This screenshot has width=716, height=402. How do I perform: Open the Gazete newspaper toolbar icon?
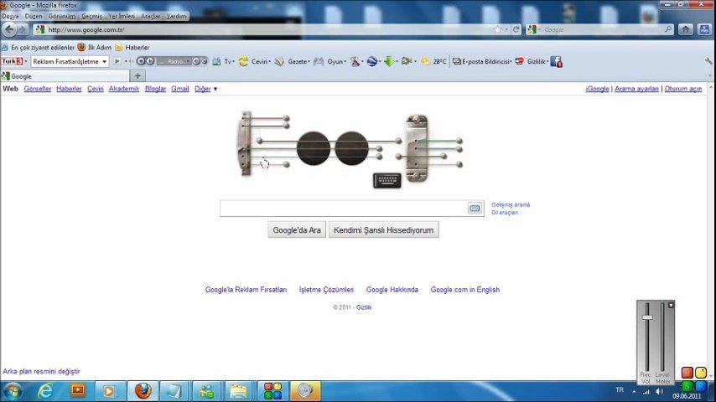click(279, 61)
